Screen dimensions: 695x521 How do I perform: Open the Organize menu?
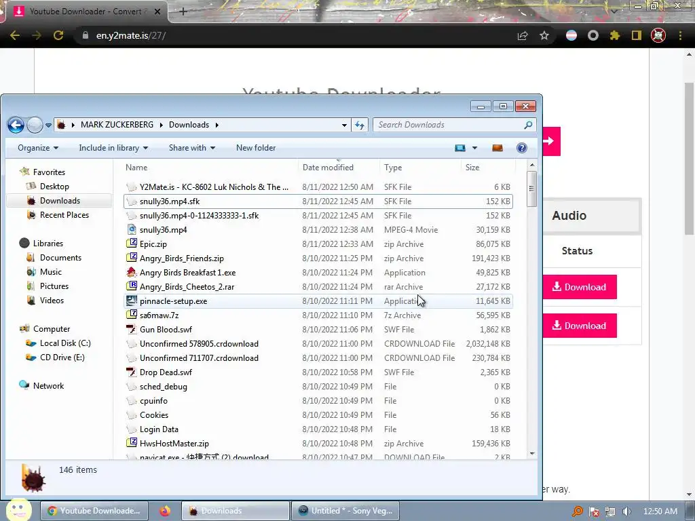coord(38,148)
